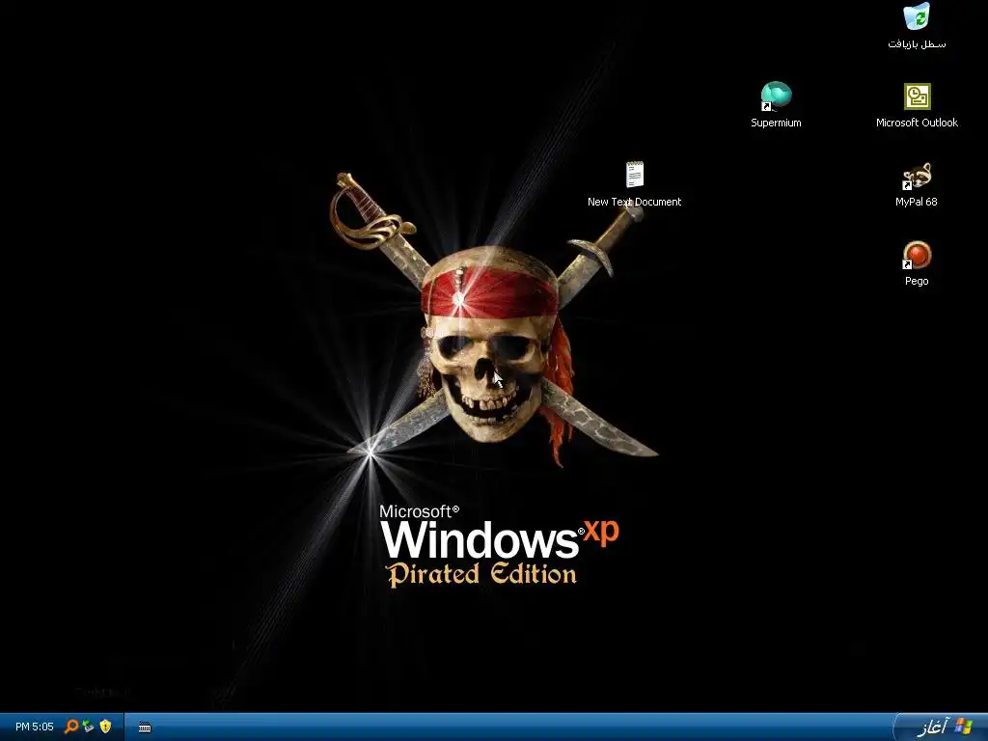
Task: Click the orange magnifier tray icon
Action: [71, 727]
